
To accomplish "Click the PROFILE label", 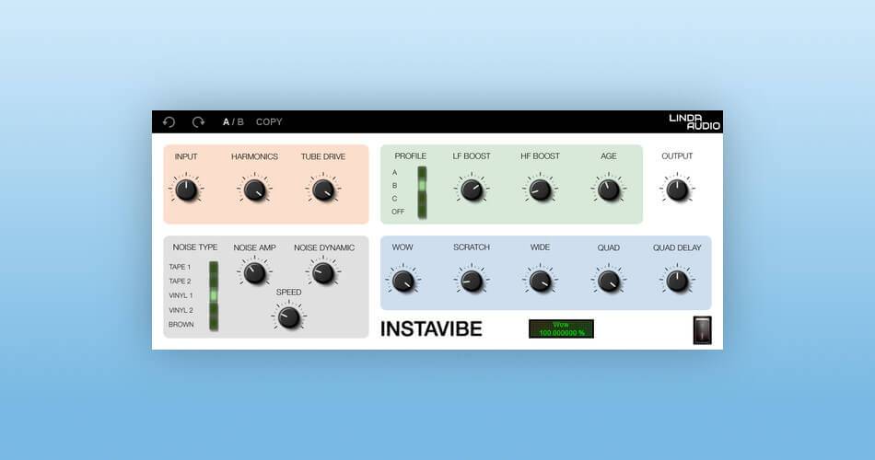I will pos(410,156).
